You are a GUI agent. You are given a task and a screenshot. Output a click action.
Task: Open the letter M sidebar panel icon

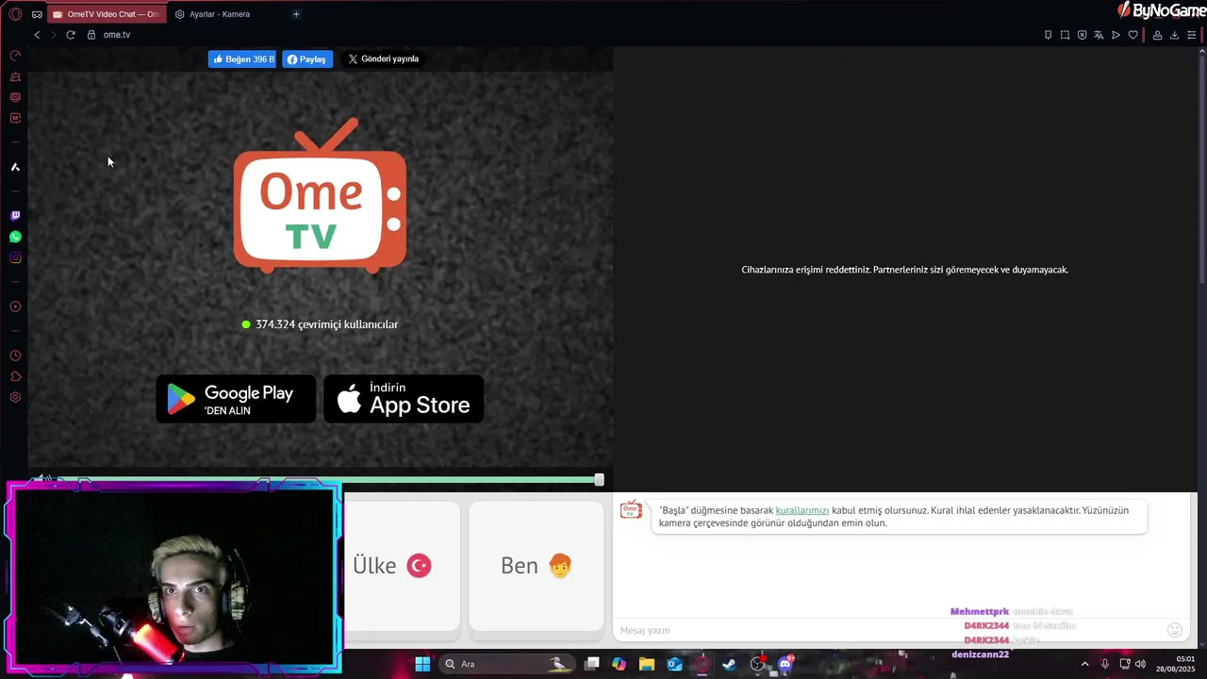click(x=15, y=118)
